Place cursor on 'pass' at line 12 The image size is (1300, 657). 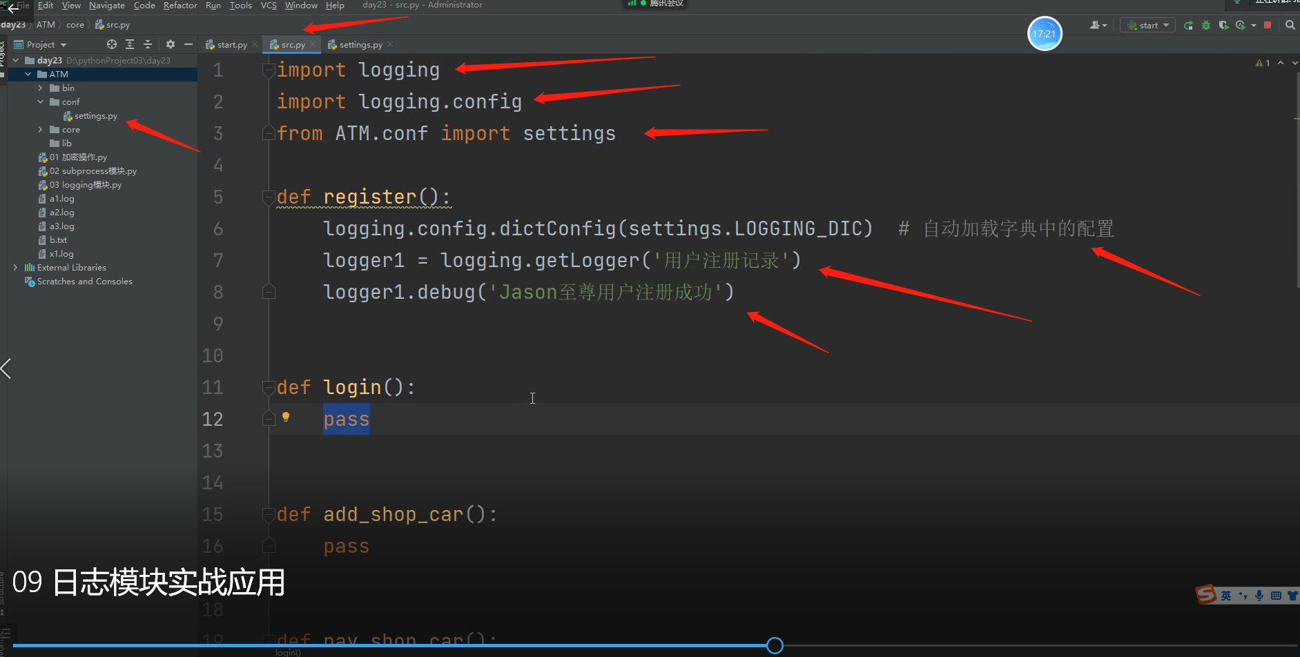tap(347, 419)
